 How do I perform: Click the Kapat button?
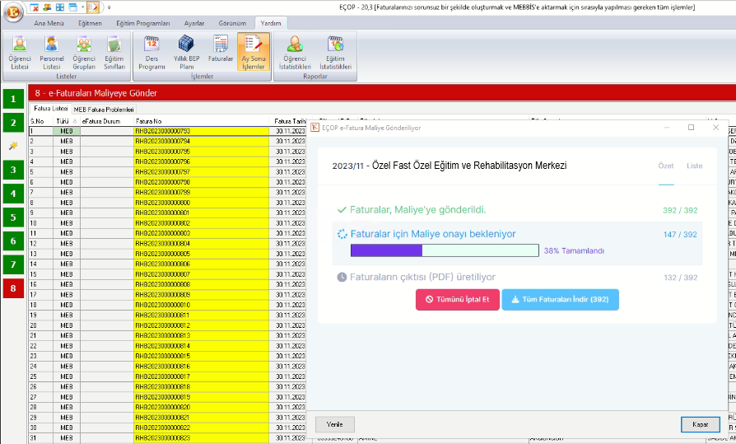701,424
